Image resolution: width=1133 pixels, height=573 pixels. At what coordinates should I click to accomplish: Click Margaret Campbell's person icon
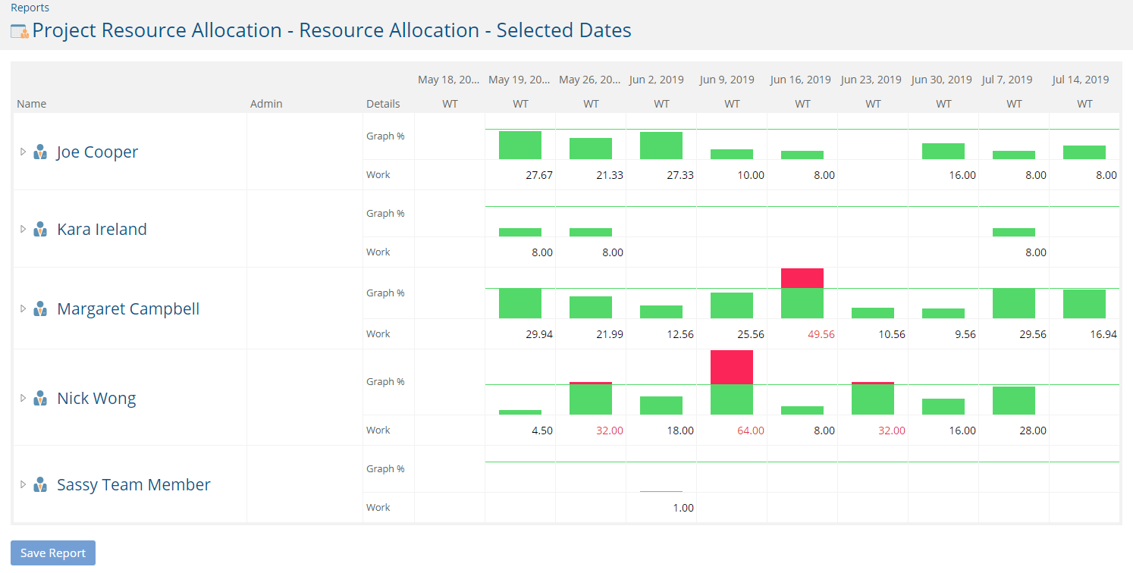click(41, 308)
